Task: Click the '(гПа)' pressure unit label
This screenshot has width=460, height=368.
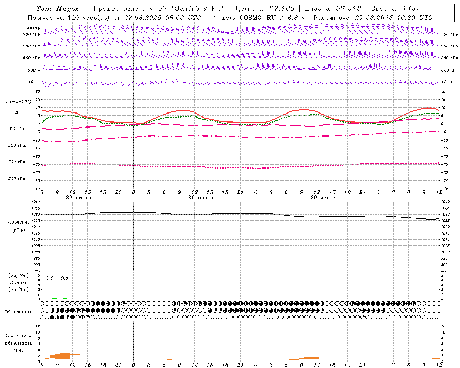Action: point(19,230)
